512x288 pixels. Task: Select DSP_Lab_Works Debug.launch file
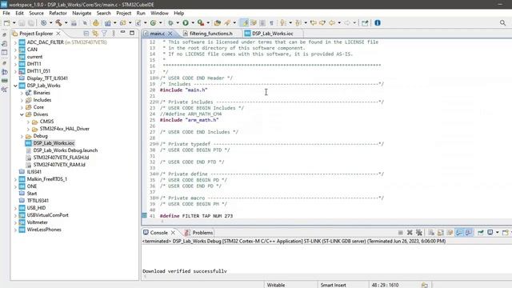pos(66,150)
